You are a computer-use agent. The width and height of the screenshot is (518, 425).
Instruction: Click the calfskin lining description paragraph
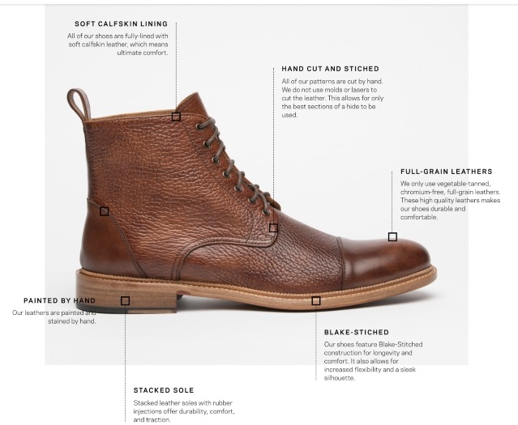click(118, 45)
